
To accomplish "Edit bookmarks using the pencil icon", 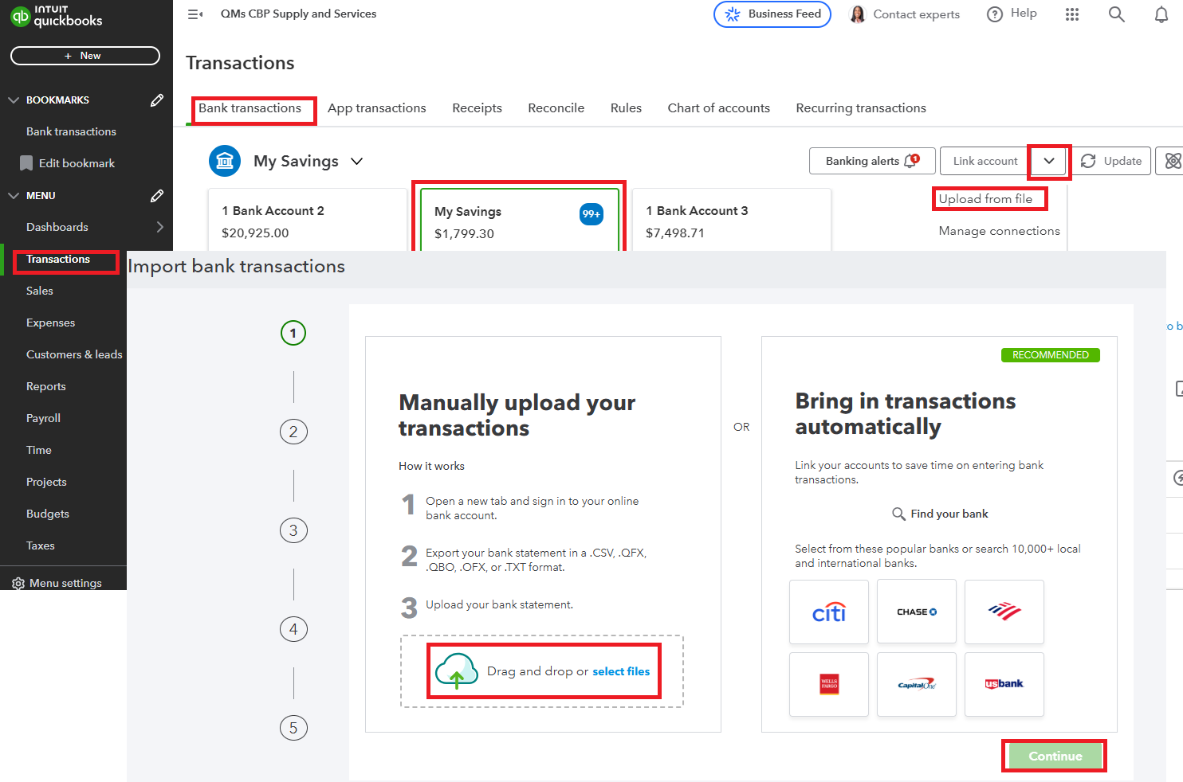I will point(157,100).
